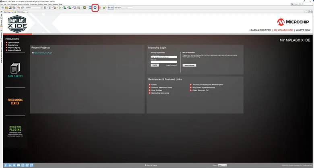Open the Weibo social icon

[x=27, y=165]
